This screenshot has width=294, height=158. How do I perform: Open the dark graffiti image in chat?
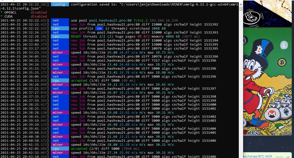click(268, 14)
